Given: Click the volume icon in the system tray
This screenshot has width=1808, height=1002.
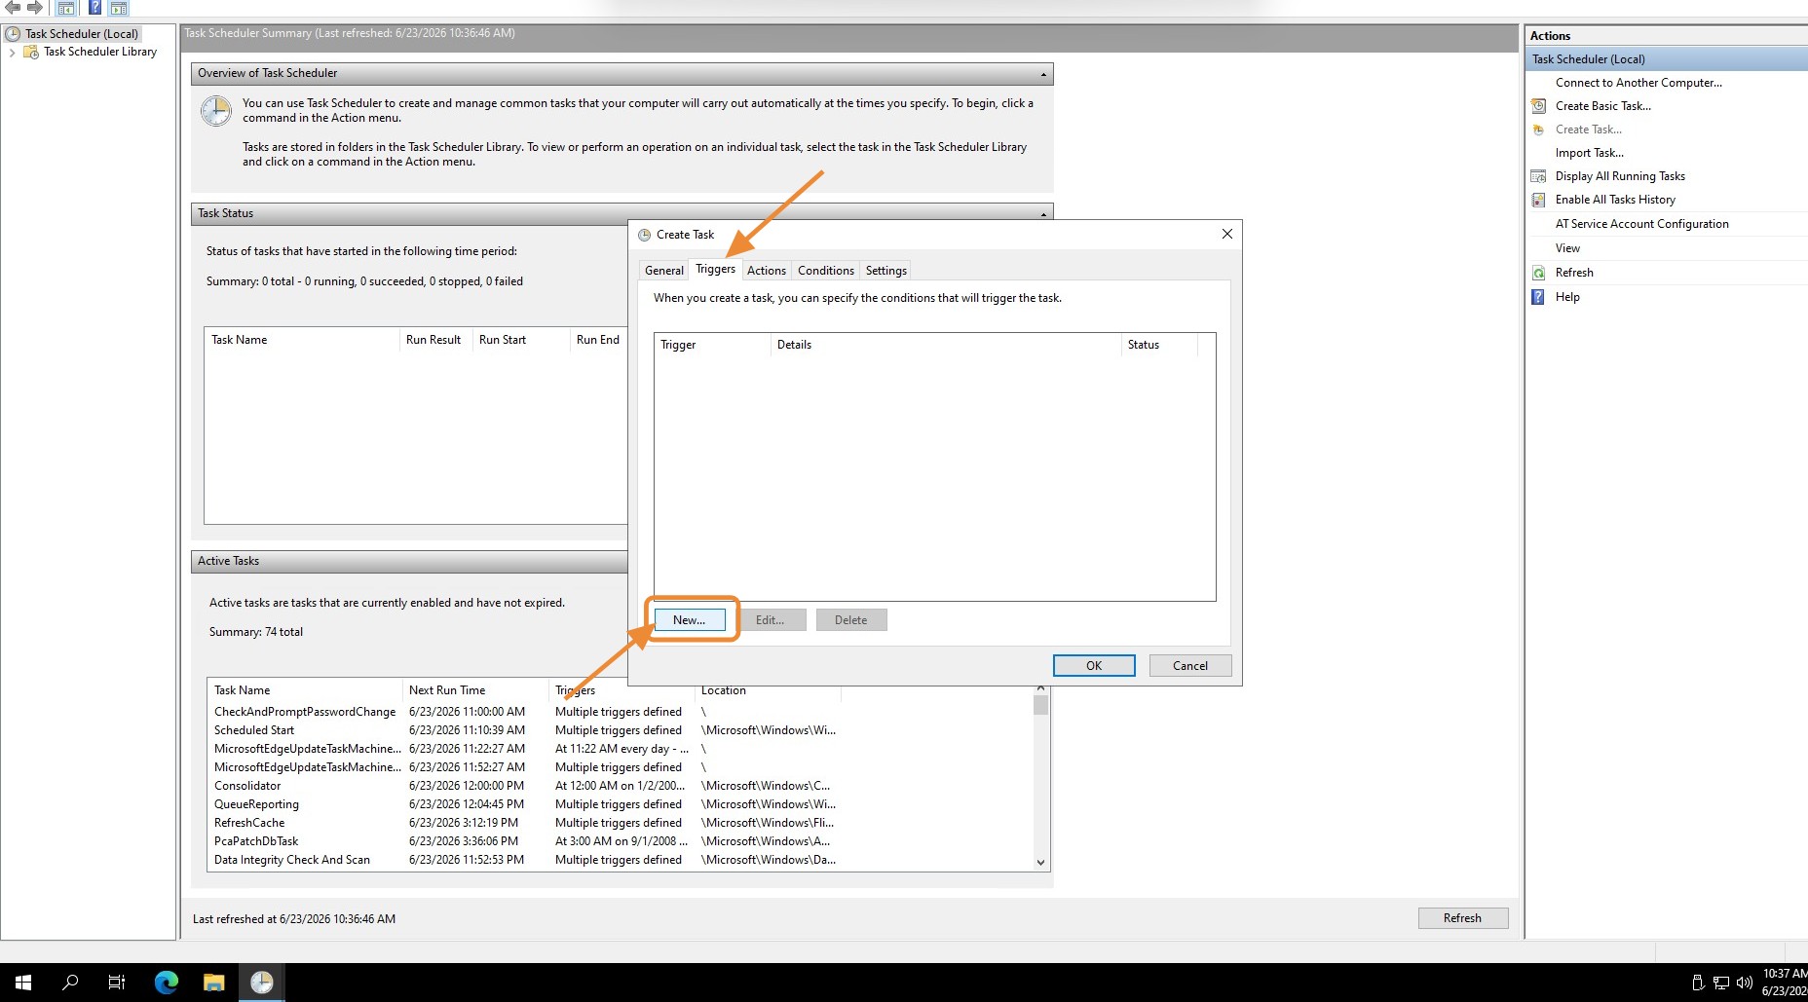Looking at the screenshot, I should (x=1744, y=983).
